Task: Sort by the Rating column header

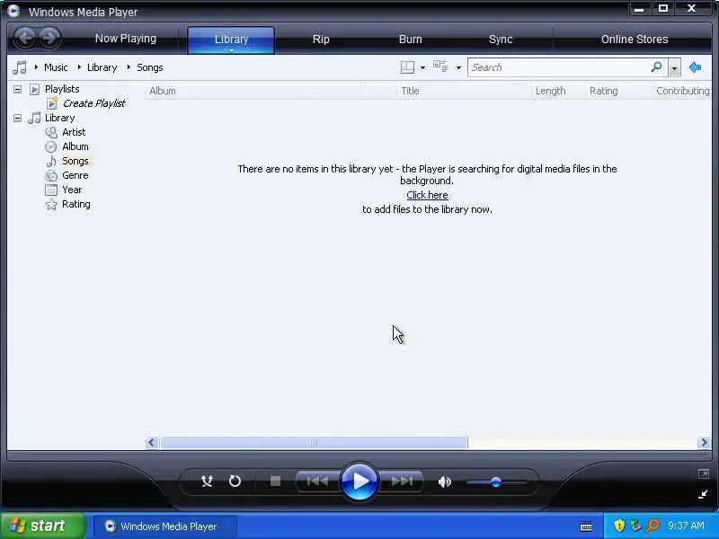Action: [618, 91]
